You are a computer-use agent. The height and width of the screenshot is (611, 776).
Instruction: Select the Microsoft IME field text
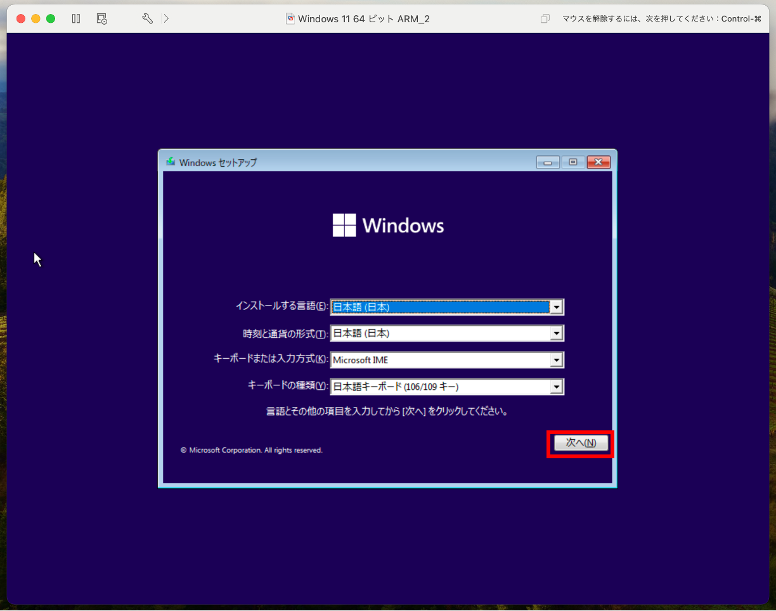(x=361, y=360)
